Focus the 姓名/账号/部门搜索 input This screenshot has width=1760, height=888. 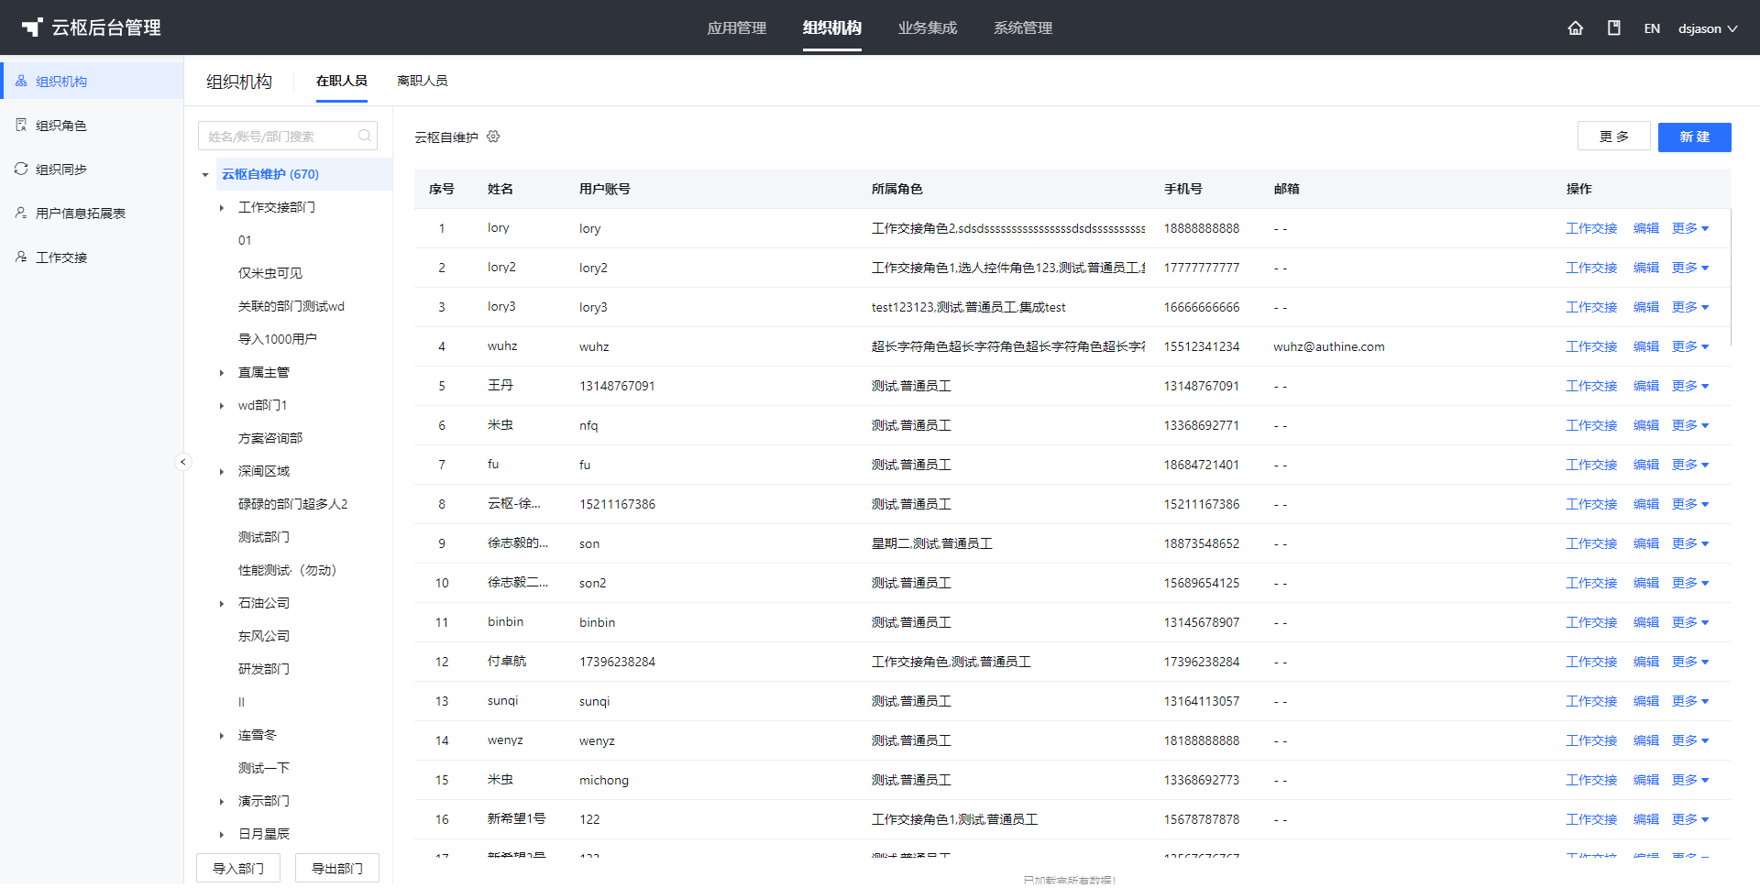coord(287,136)
